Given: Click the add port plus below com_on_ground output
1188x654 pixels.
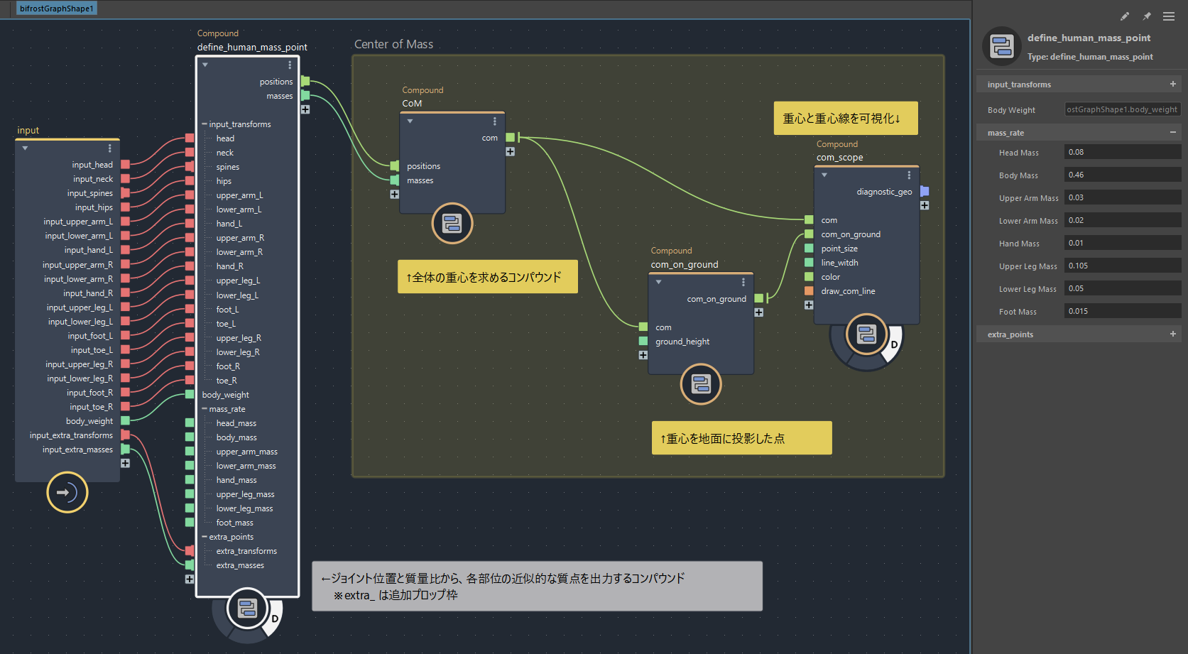Looking at the screenshot, I should click(x=759, y=312).
